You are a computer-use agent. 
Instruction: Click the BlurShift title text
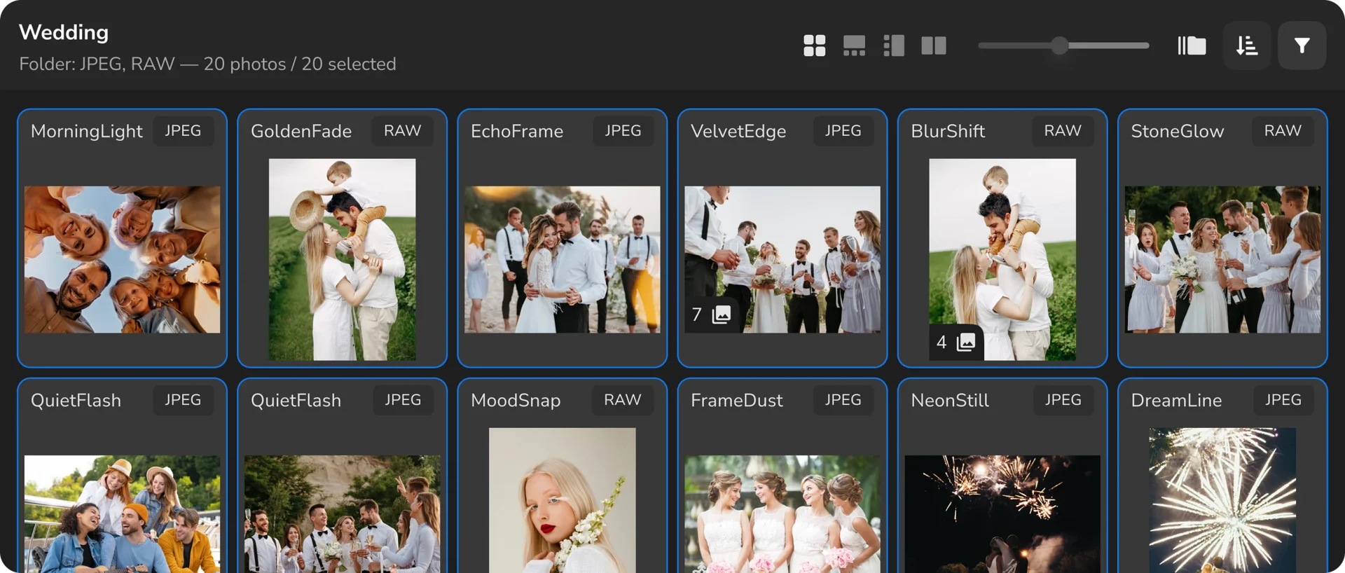coord(948,132)
